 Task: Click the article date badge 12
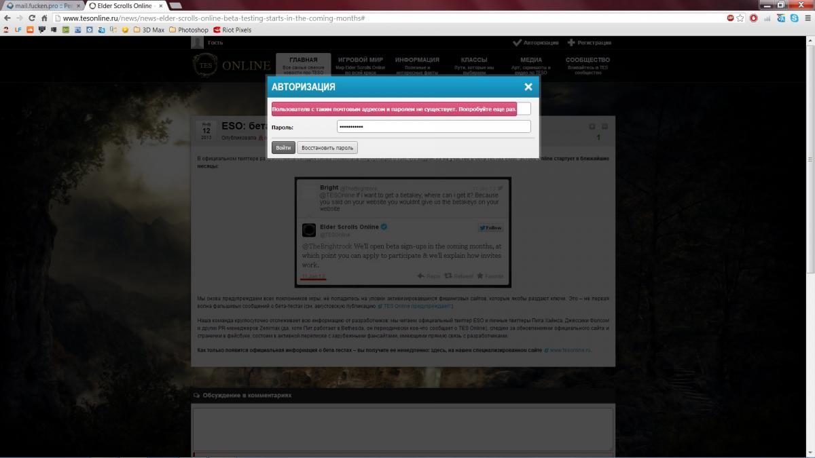coord(206,130)
